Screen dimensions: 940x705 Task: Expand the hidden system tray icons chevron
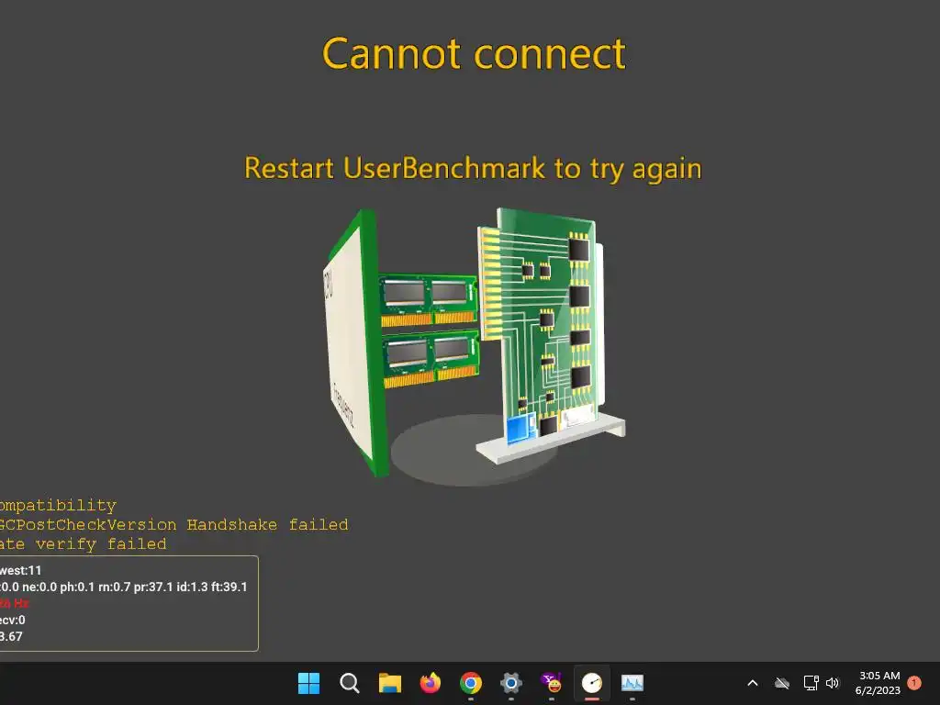click(x=753, y=683)
